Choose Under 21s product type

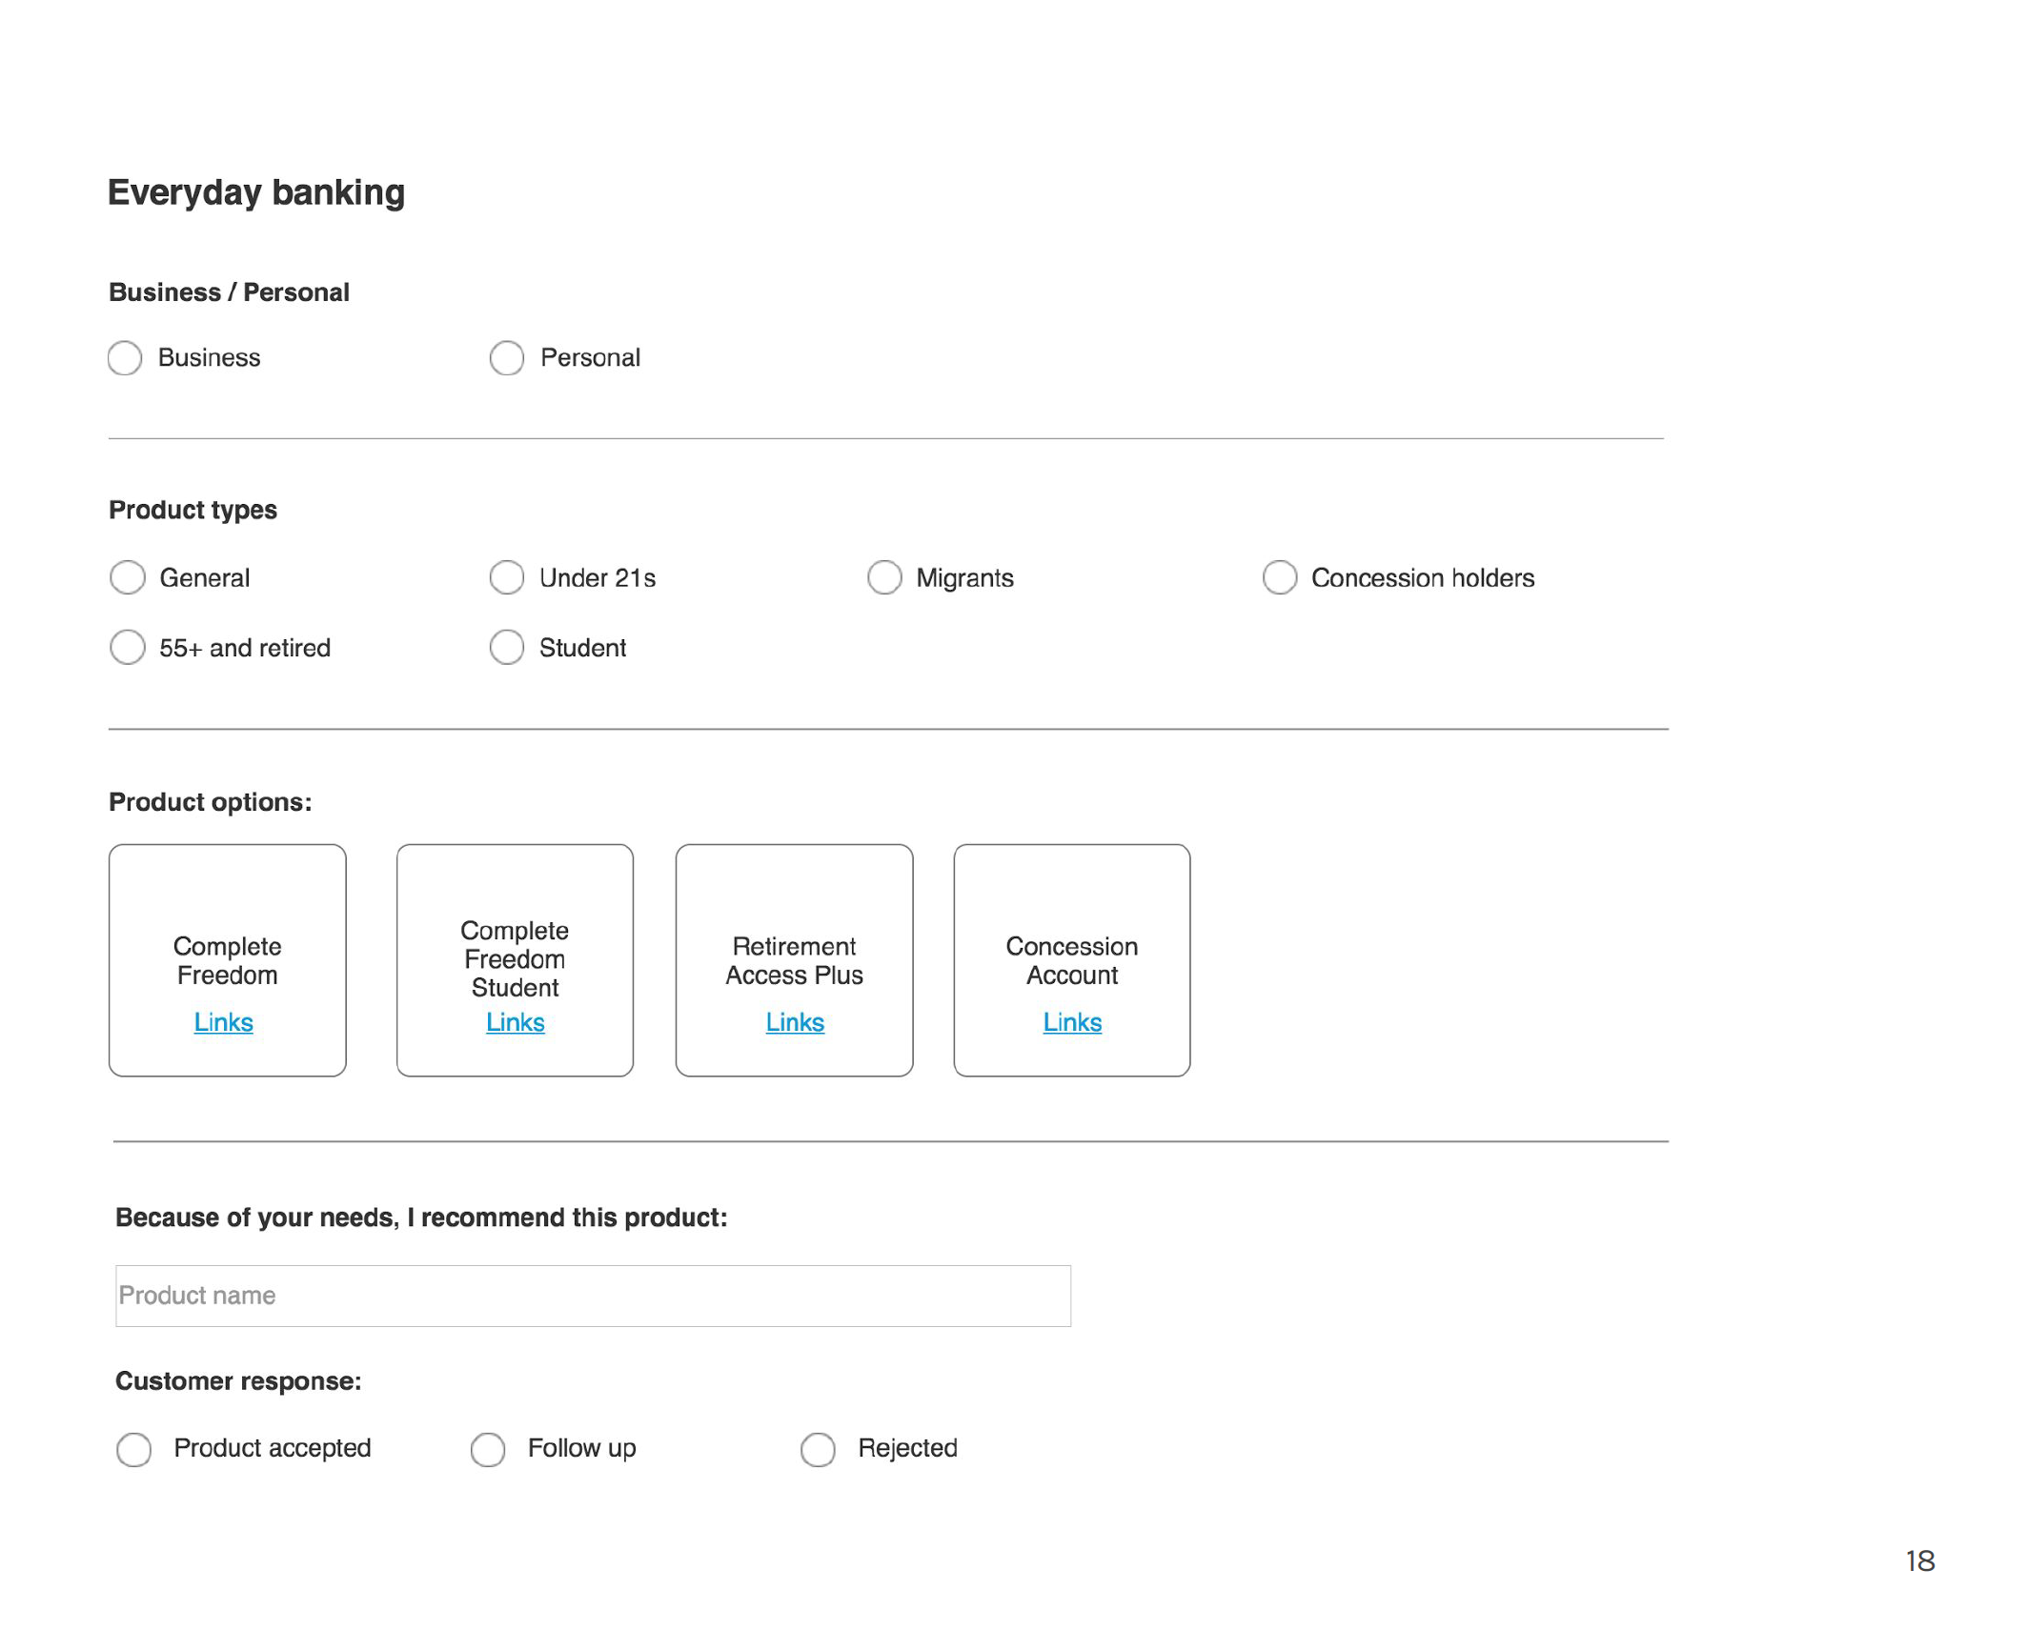pyautogui.click(x=506, y=577)
